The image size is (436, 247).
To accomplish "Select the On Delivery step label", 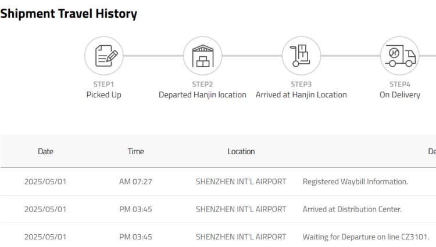I will [400, 95].
